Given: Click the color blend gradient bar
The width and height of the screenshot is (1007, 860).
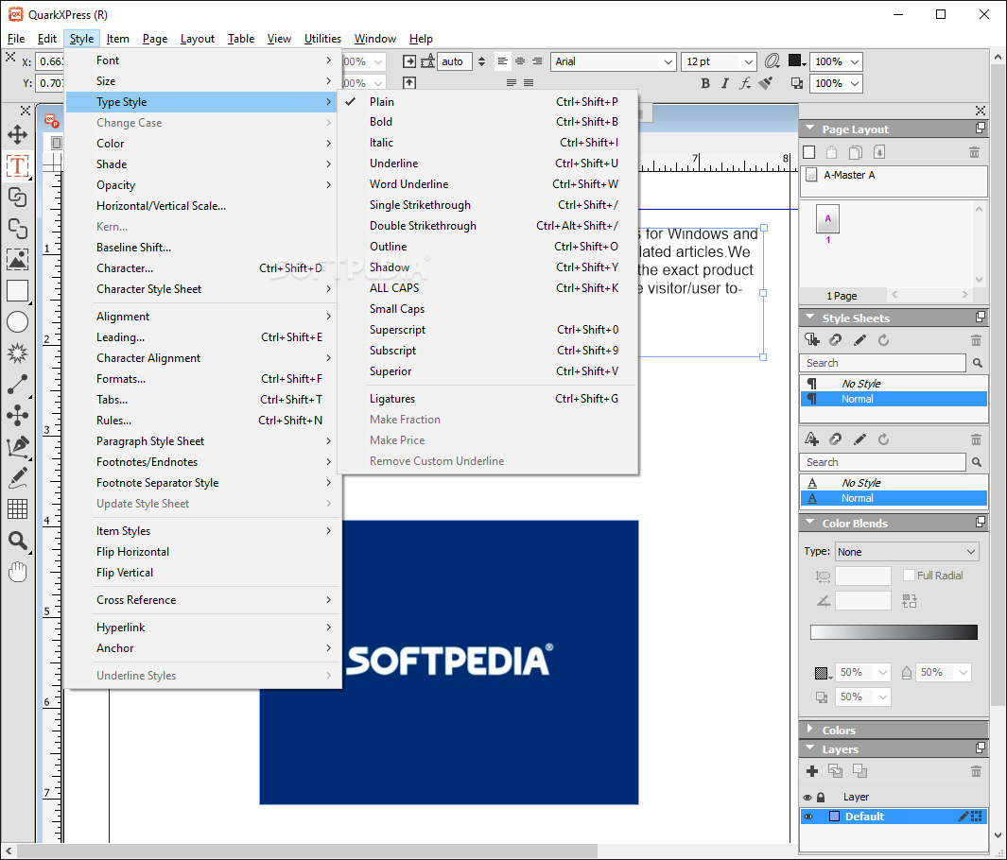Looking at the screenshot, I should tap(894, 632).
